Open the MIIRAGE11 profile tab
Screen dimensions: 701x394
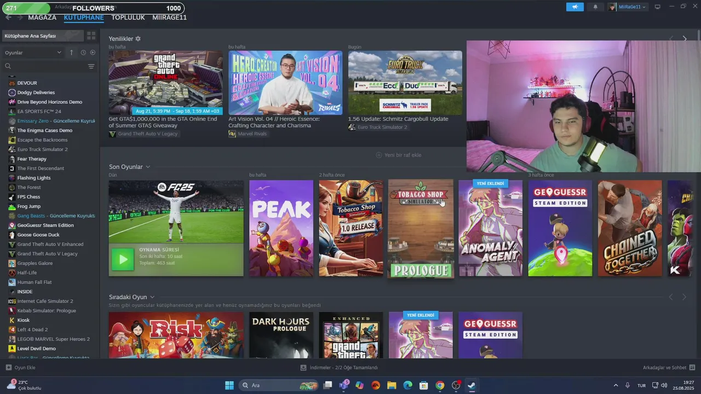click(169, 18)
